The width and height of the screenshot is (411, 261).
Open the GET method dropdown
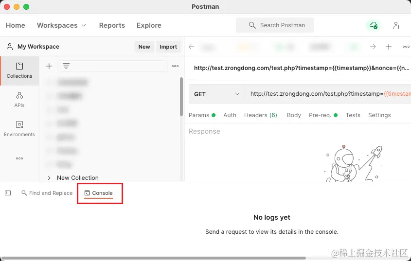[x=217, y=94]
